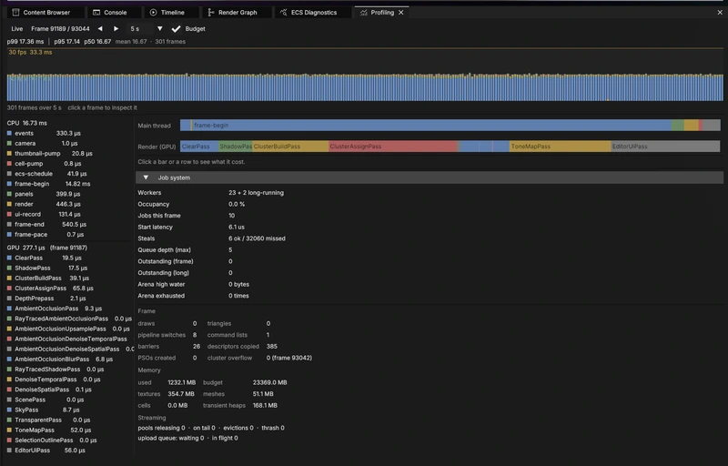Select the frame-begin bar in Main thread
Screen dimensions: 728x466
click(431, 126)
